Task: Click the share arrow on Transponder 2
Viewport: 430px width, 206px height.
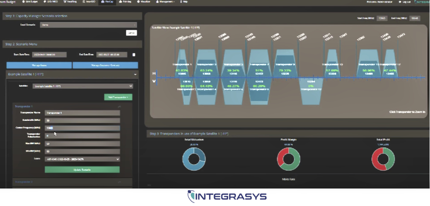Action: click(x=119, y=182)
